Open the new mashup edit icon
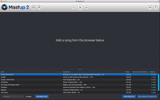160x100 pixels. (x=34, y=7)
